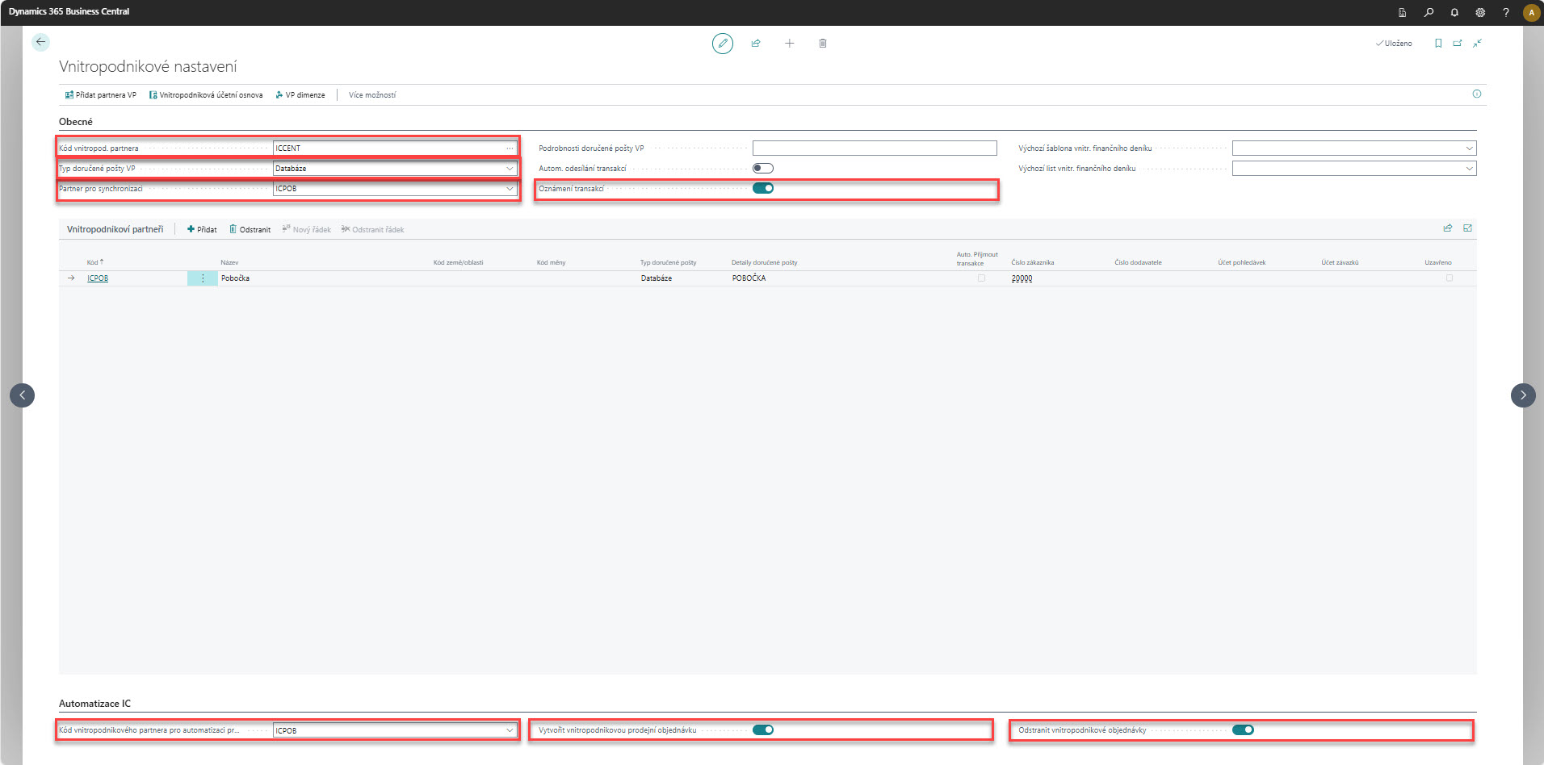Click the plus icon to create new
Screen dimensions: 1544x765
pyautogui.click(x=790, y=44)
